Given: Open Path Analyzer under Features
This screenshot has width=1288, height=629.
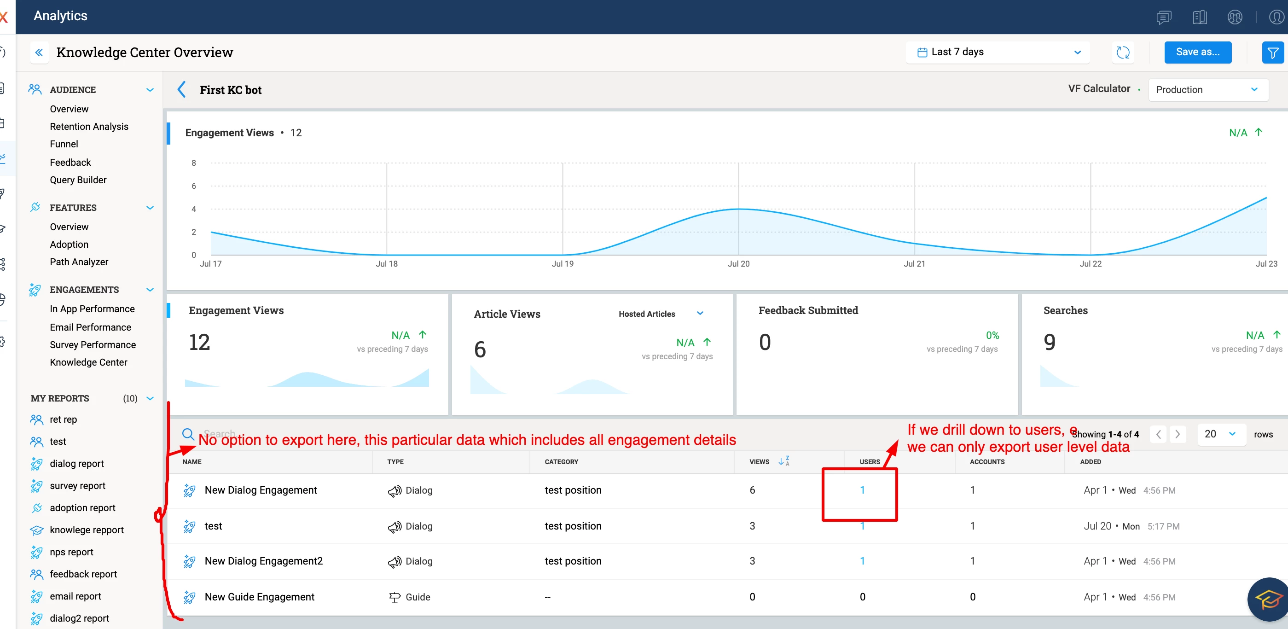Looking at the screenshot, I should (79, 262).
